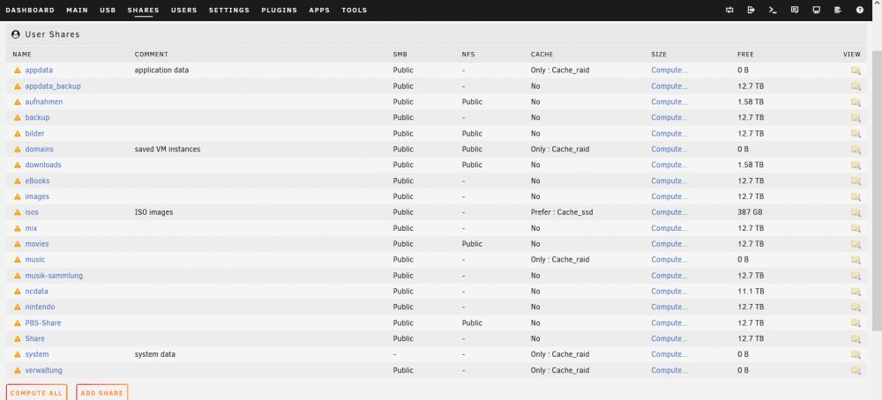Open the Plugins menu tab

pos(279,10)
